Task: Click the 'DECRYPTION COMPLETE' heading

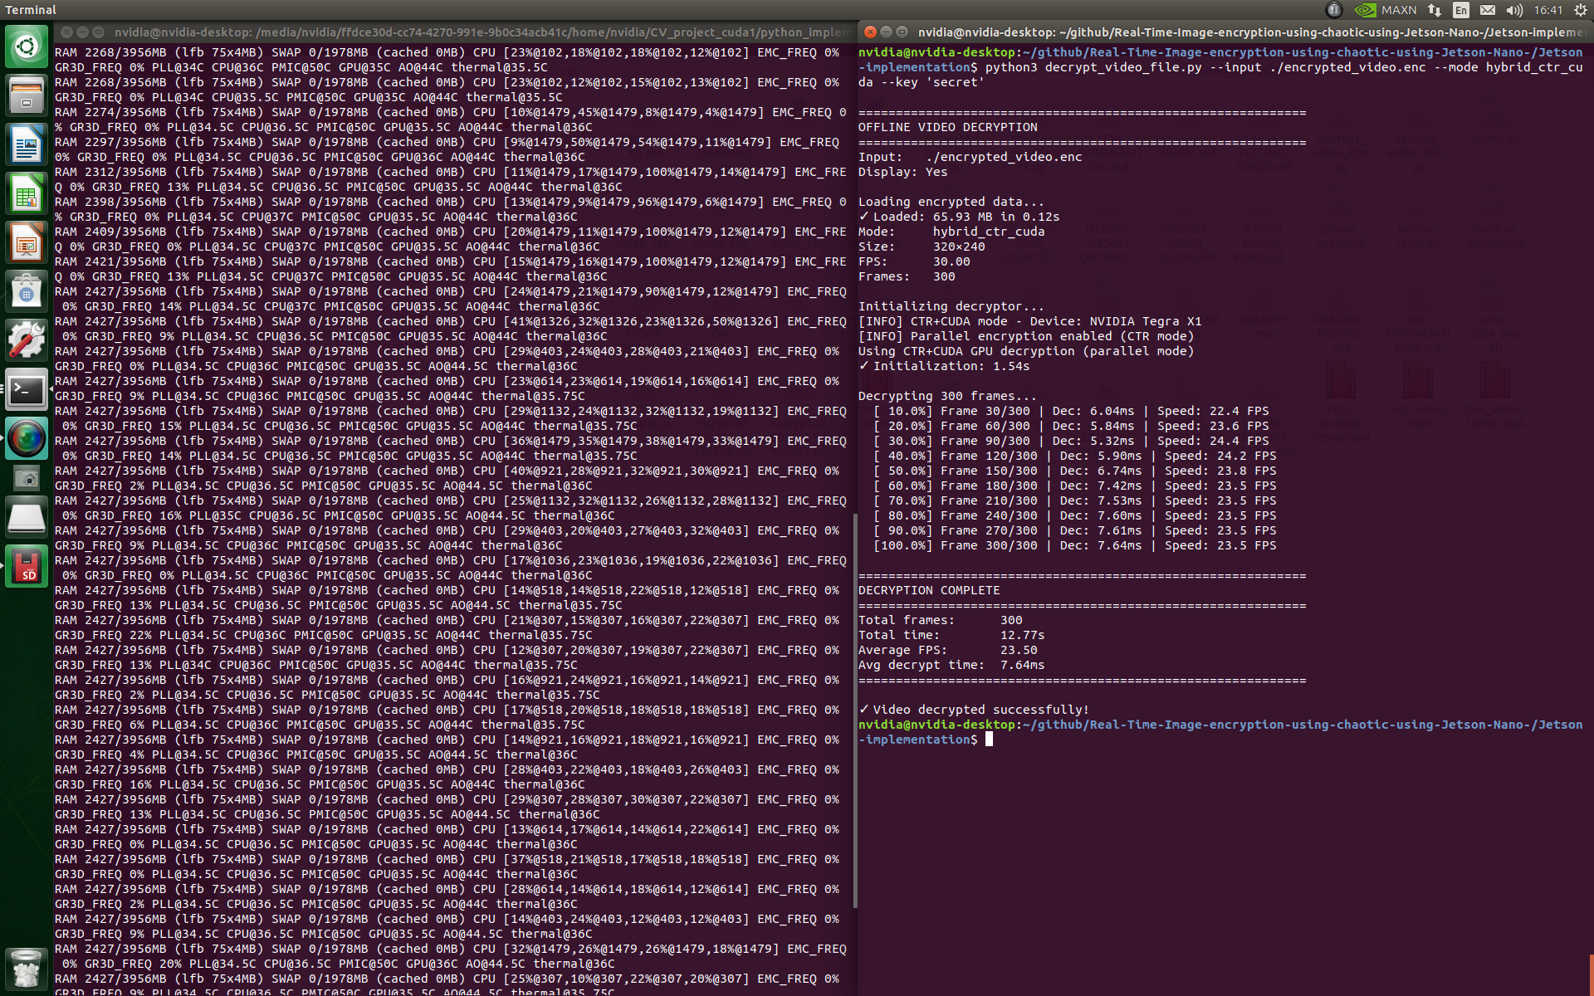Action: pos(929,590)
